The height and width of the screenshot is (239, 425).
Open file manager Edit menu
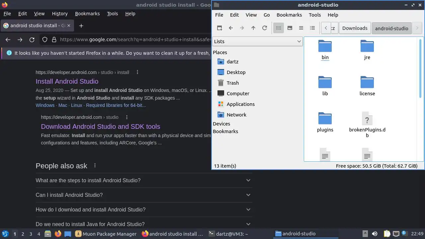point(234,15)
